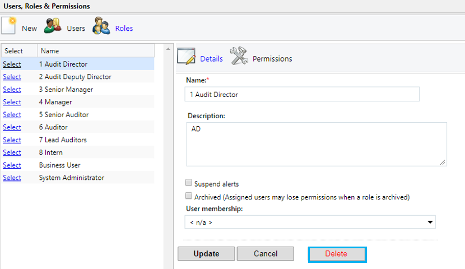Click Select link for 4 Manager
This screenshot has width=465, height=269.
point(12,102)
